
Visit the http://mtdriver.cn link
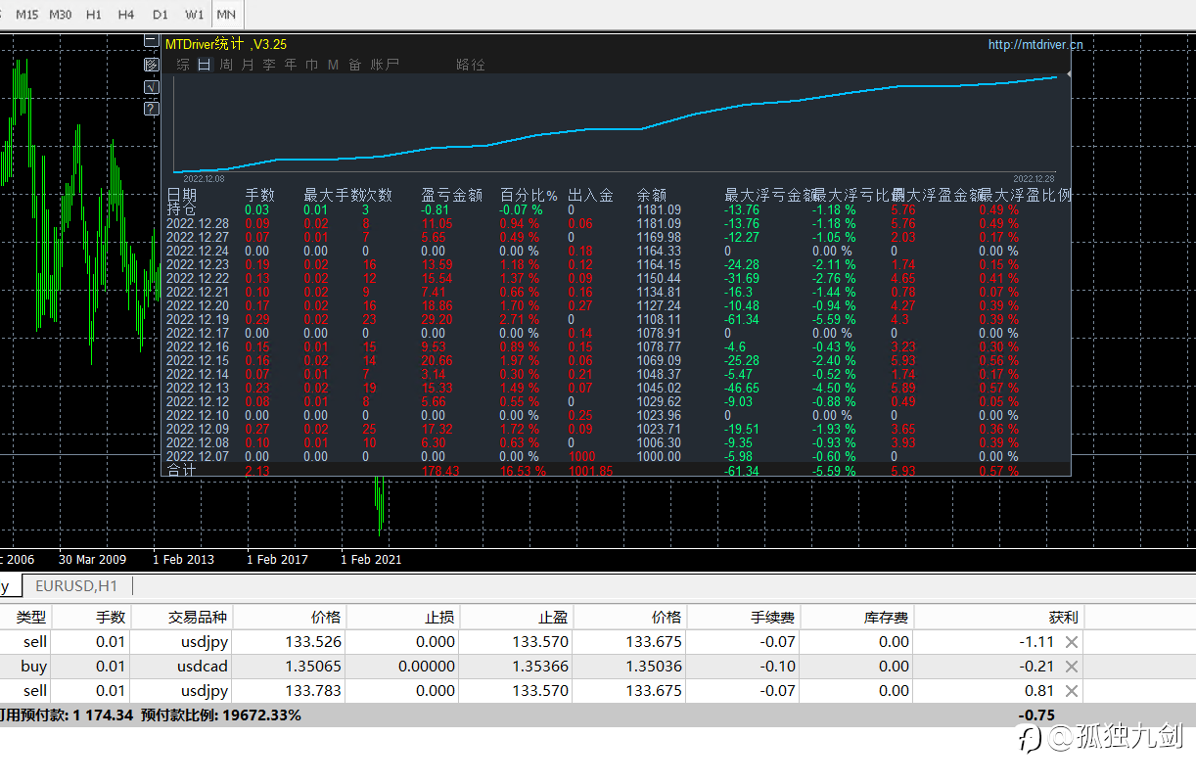1035,44
